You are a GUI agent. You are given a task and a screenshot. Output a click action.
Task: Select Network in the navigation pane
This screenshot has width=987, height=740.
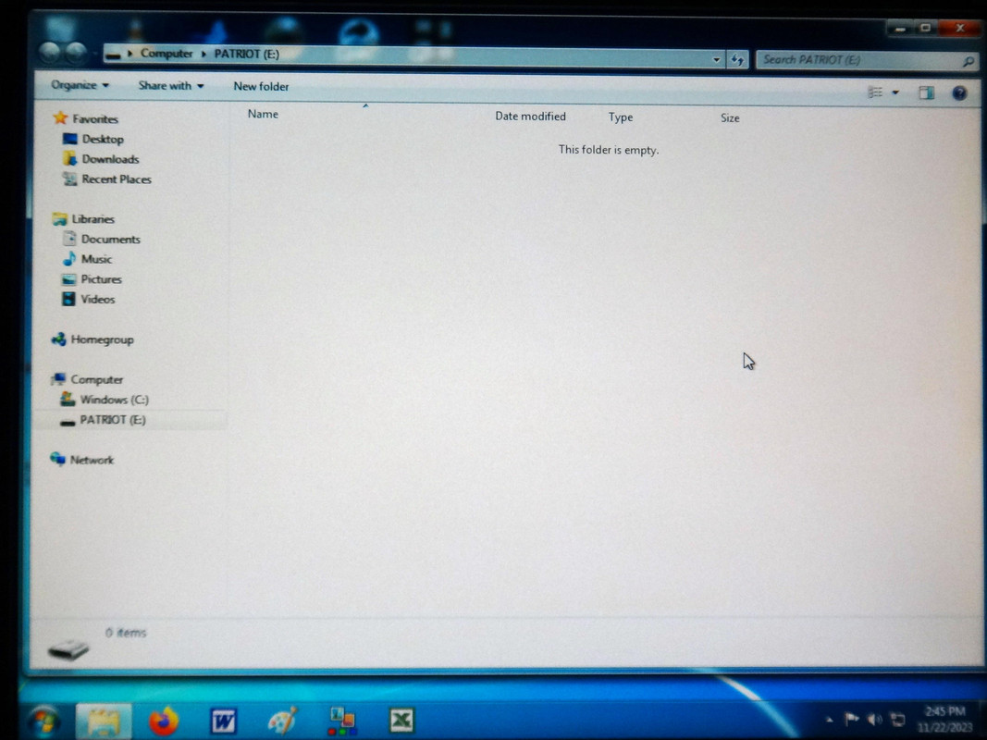[x=92, y=460]
